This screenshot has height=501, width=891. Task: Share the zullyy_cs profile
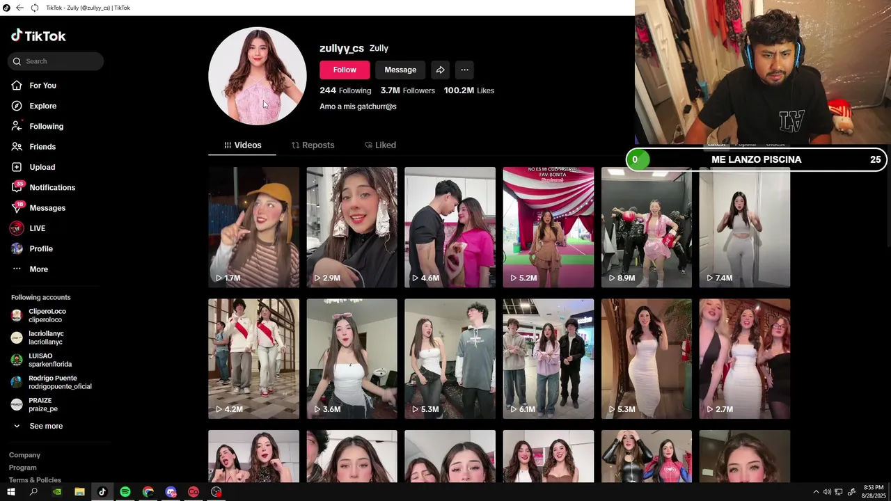(x=440, y=70)
